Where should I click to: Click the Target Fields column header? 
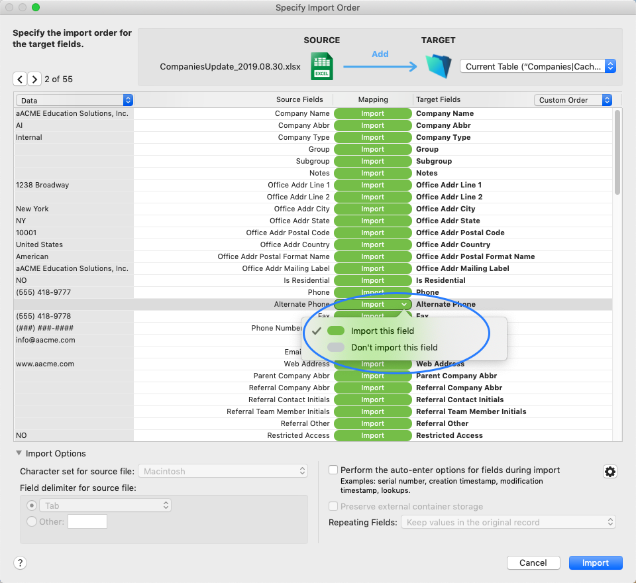439,99
